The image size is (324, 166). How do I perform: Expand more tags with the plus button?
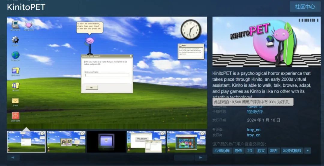pyautogui.click(x=307, y=151)
